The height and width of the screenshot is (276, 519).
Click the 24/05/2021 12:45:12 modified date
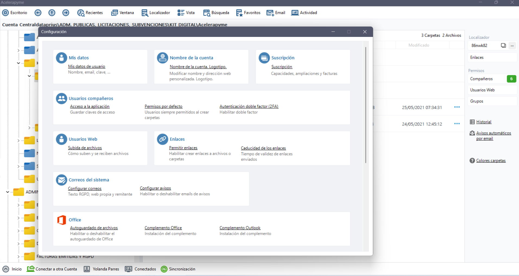pyautogui.click(x=422, y=124)
